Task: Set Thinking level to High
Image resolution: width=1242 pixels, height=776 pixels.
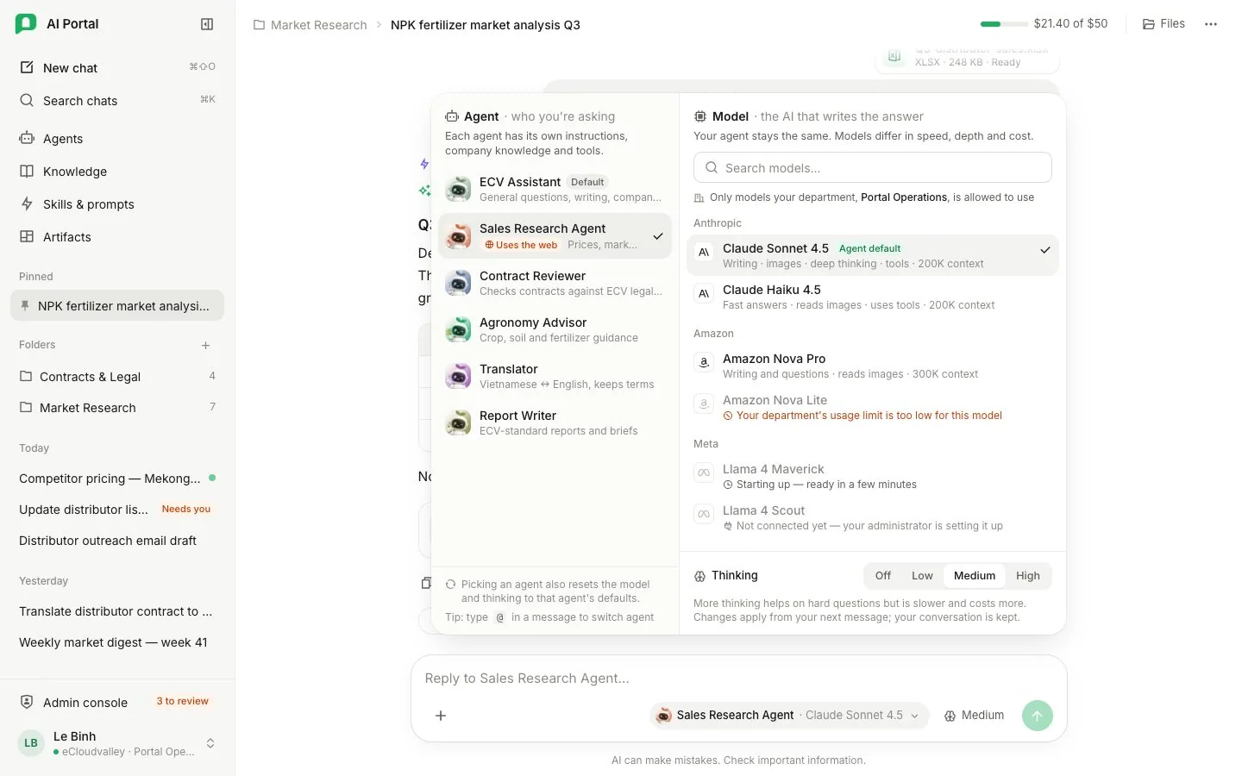Action: click(1028, 576)
